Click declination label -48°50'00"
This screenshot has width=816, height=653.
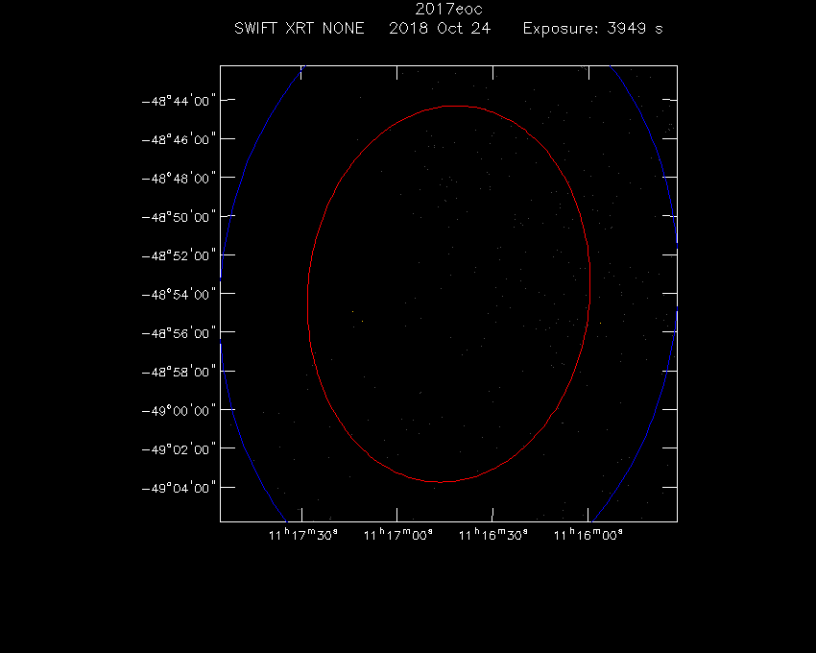(x=179, y=217)
